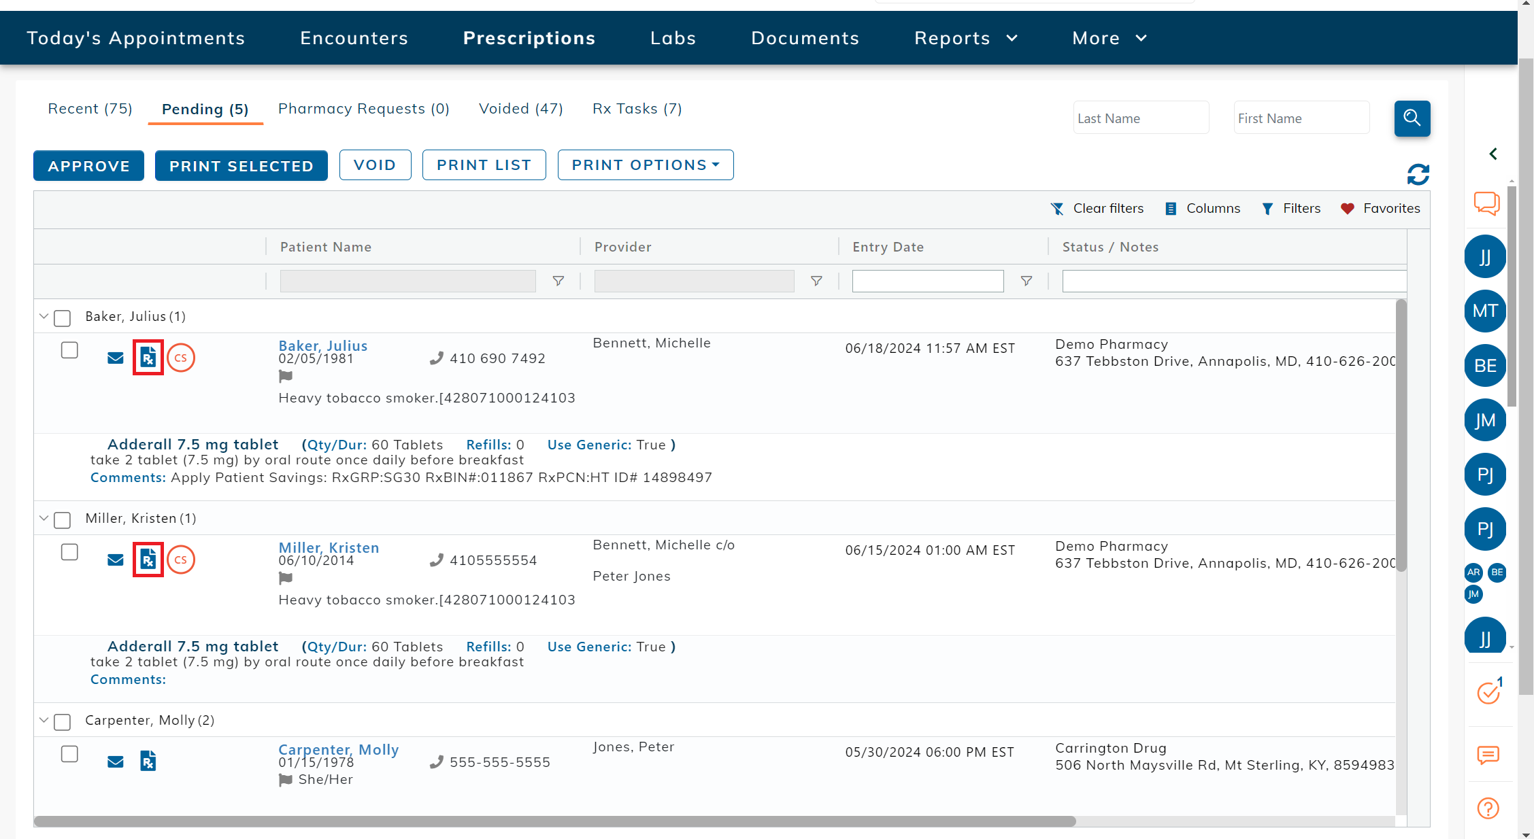Click Clear filters in grid toolbar

click(1097, 209)
